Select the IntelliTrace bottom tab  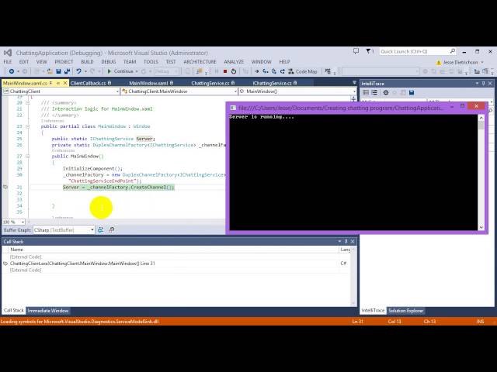coord(373,311)
